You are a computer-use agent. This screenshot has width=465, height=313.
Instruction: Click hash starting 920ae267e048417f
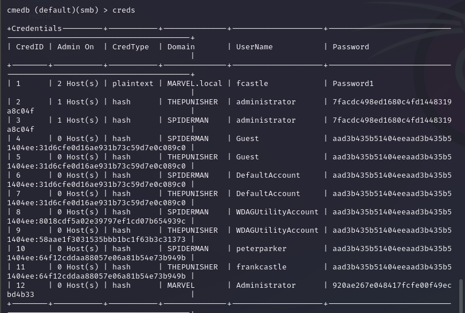[x=392, y=285]
